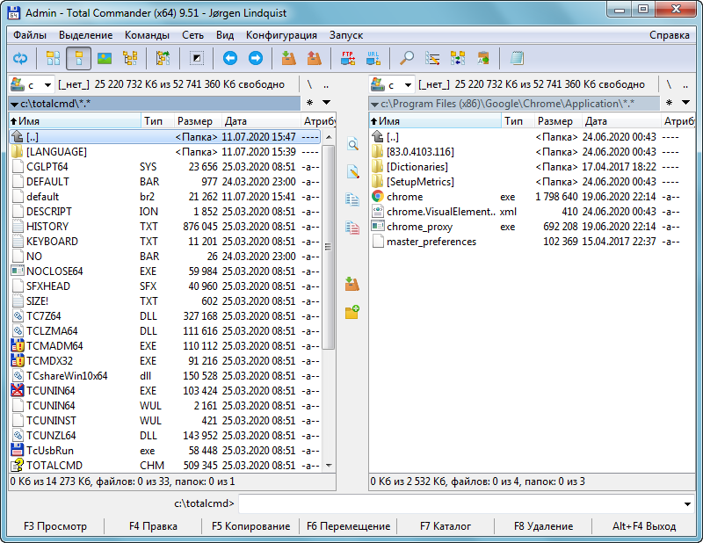The image size is (703, 543).
Task: Click the left panel path c:\totalcmd\*.*
Action: (x=155, y=104)
